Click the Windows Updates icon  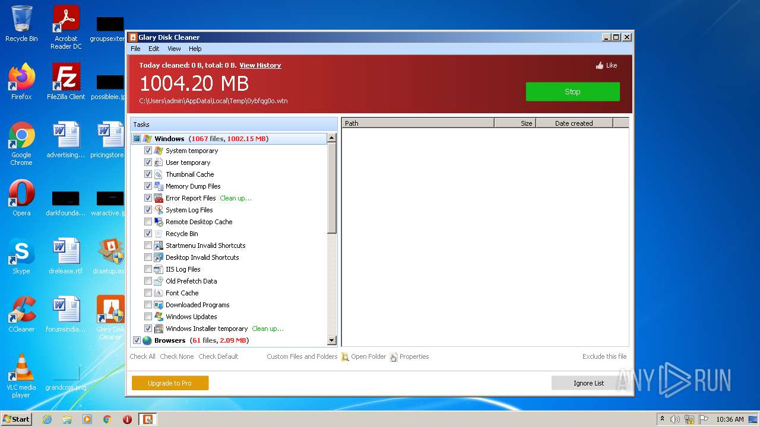(x=159, y=317)
